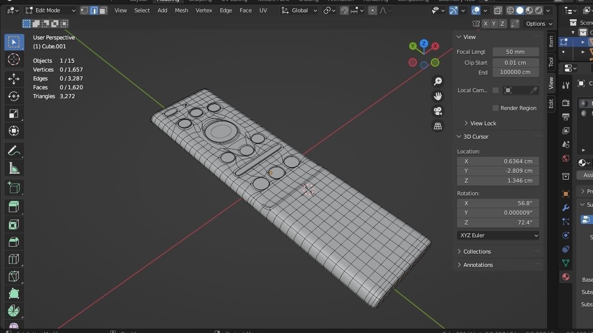Open the Edit Mode dropdown
Screen dimensions: 593x333
49,10
